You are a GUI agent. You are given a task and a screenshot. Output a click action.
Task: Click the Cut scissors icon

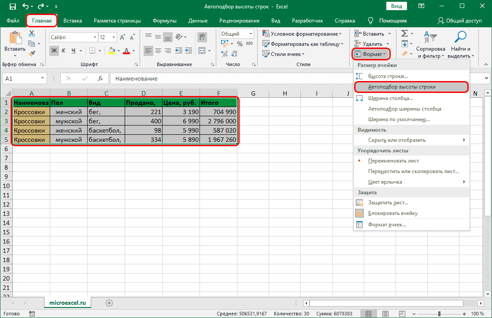pyautogui.click(x=32, y=34)
